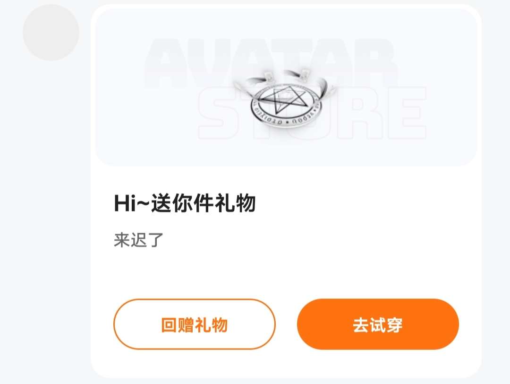510x384 pixels.
Task: Tap the pentagram halo gift item image
Action: 284,99
